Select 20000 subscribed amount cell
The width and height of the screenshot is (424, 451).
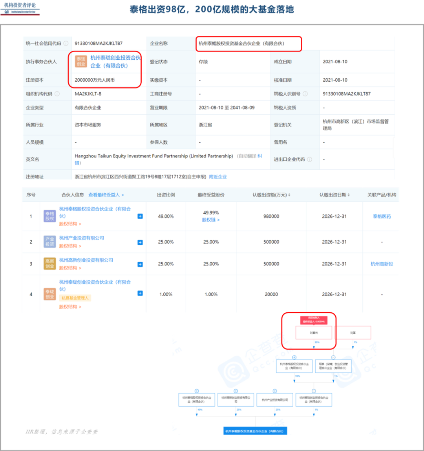(x=271, y=294)
